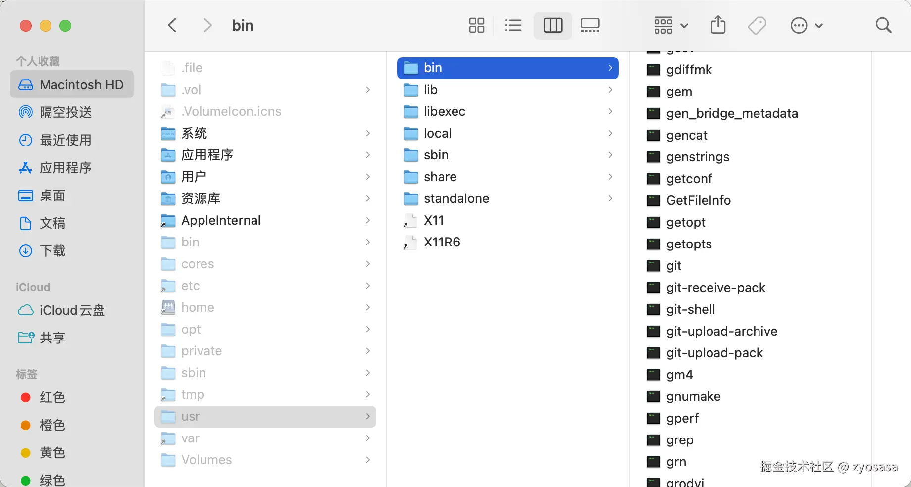Select .VolumeIcon.icns file
The image size is (911, 487).
[265, 111]
